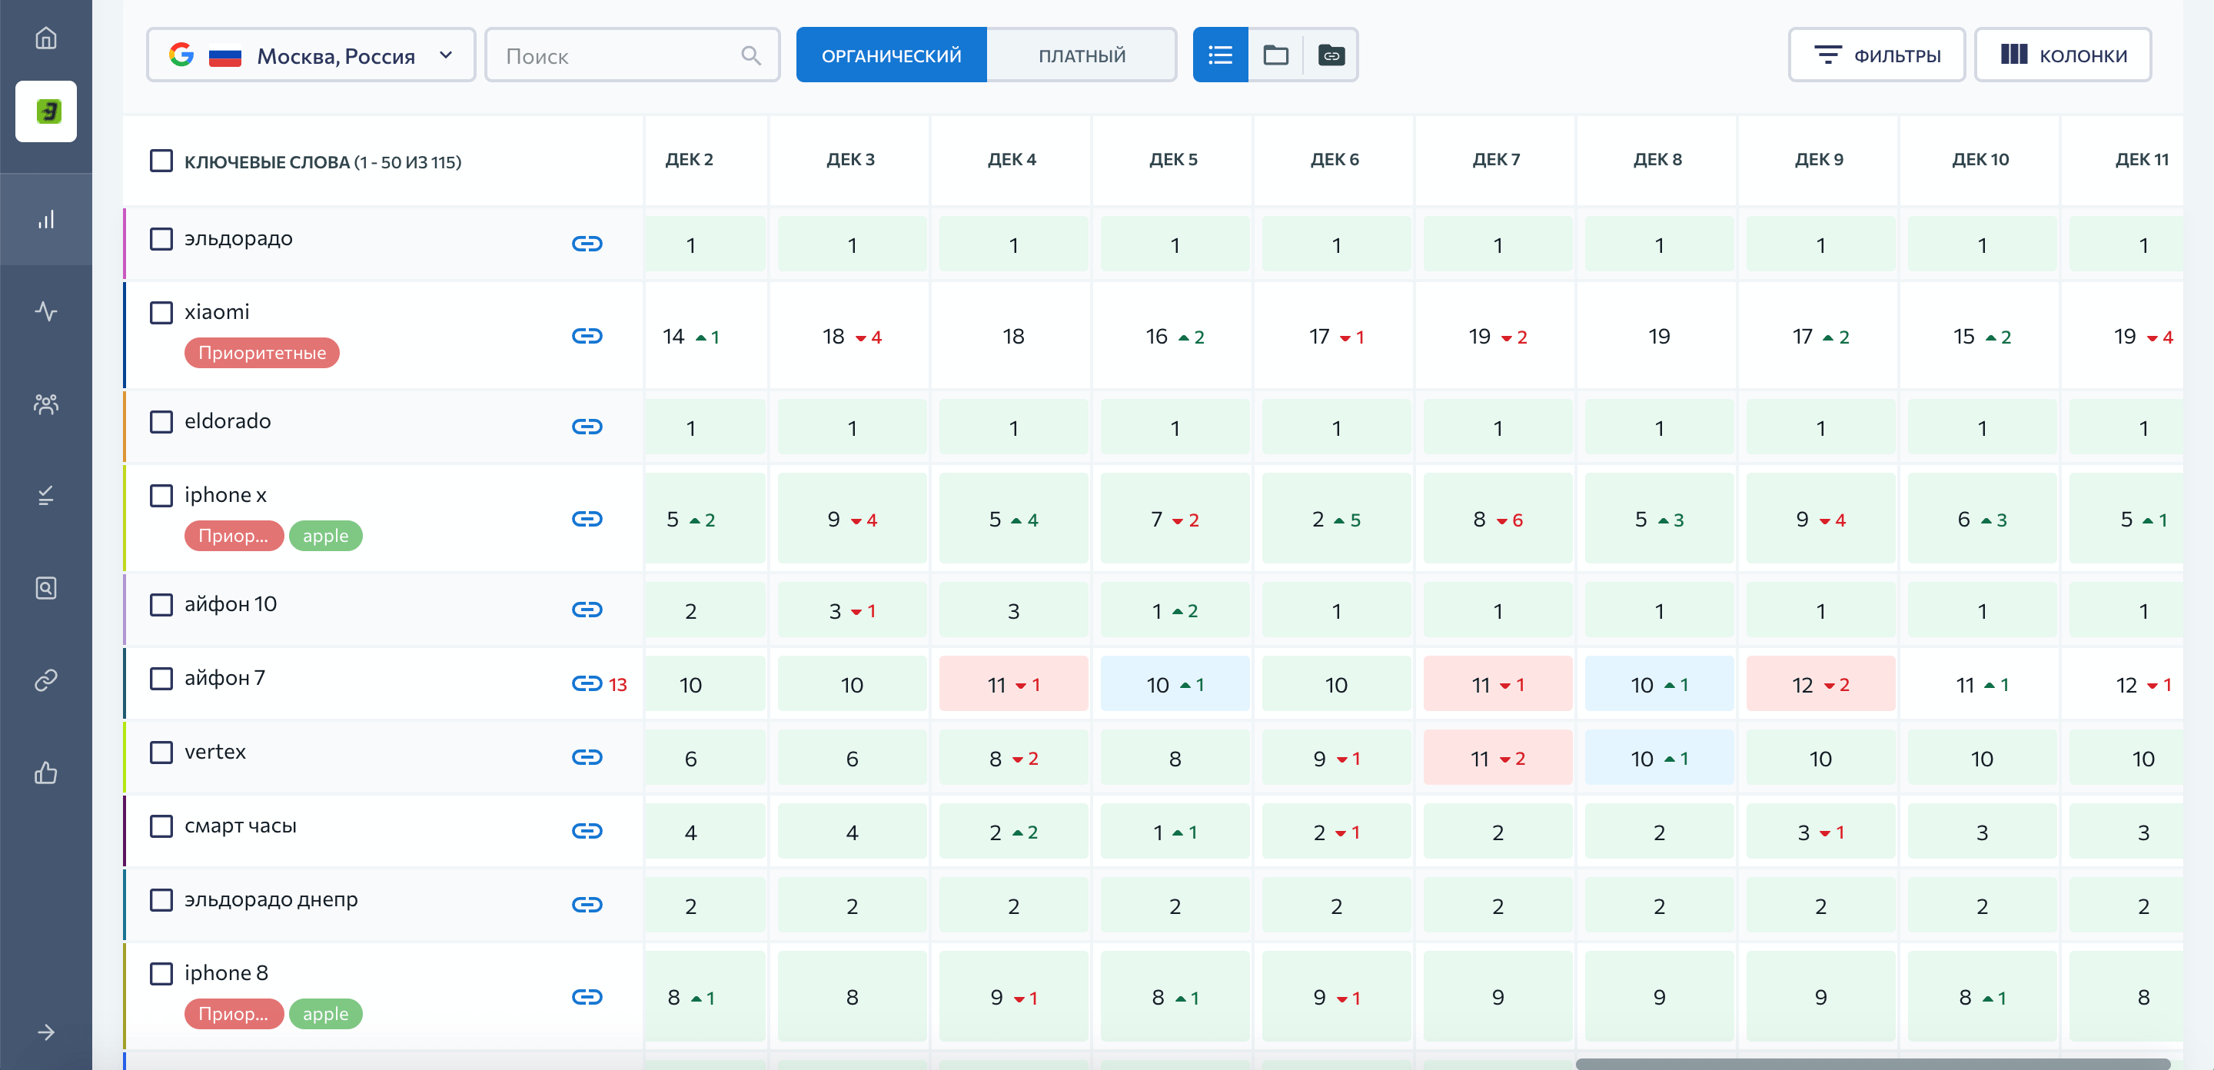
Task: Click link icon for vertex row
Action: (587, 758)
